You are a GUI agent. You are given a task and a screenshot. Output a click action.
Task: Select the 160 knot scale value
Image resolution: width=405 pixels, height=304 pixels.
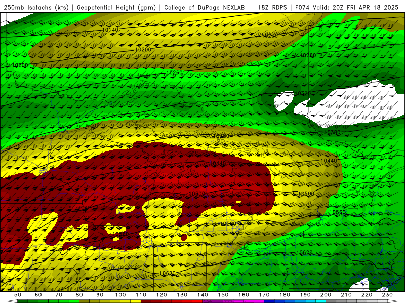[244, 295]
